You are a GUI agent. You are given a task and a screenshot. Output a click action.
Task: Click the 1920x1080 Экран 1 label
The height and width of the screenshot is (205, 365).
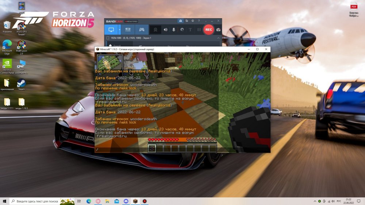131,38
